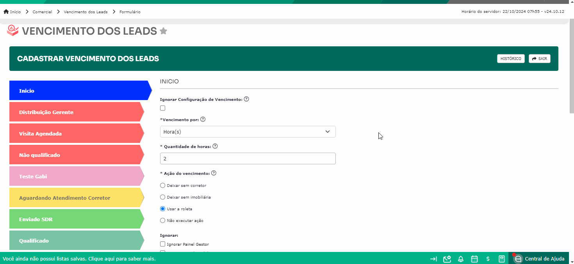This screenshot has width=574, height=264.
Task: Click the Quantidade de horas input field
Action: coord(248,158)
